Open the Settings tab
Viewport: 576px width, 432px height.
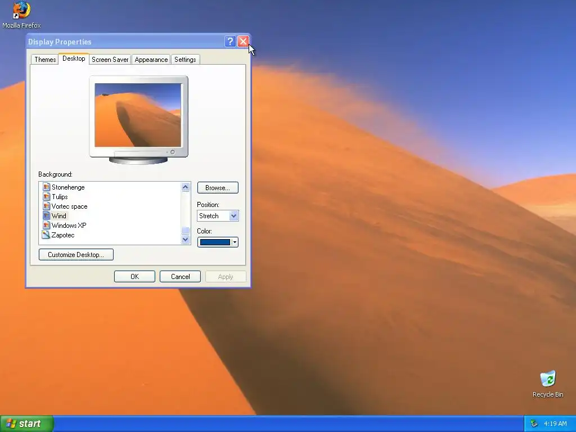coord(185,60)
